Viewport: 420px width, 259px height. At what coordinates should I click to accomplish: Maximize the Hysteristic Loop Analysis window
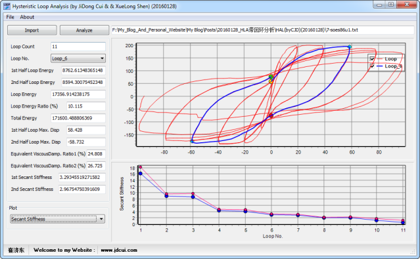pyautogui.click(x=391, y=5)
